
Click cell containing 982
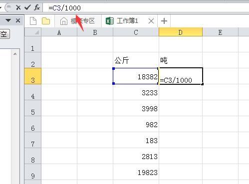click(x=136, y=124)
